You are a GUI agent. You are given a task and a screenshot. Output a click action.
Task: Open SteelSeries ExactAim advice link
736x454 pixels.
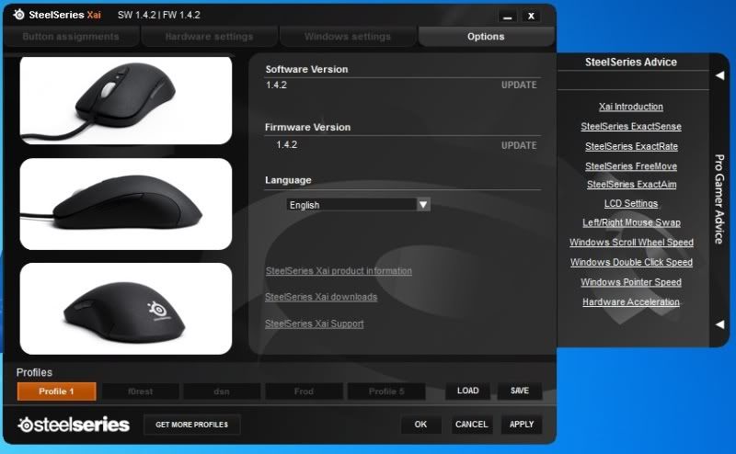pyautogui.click(x=631, y=185)
